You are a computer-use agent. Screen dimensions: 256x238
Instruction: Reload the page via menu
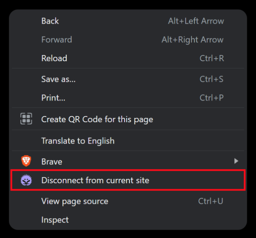[x=128, y=58]
